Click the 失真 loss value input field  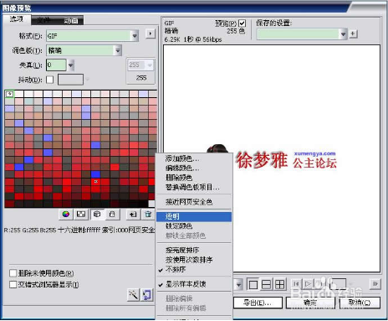pyautogui.click(x=56, y=65)
